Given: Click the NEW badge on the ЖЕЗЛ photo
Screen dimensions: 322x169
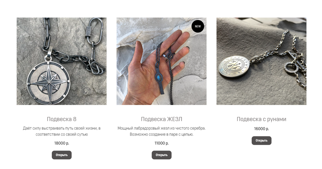Looking at the screenshot, I should pos(198,26).
